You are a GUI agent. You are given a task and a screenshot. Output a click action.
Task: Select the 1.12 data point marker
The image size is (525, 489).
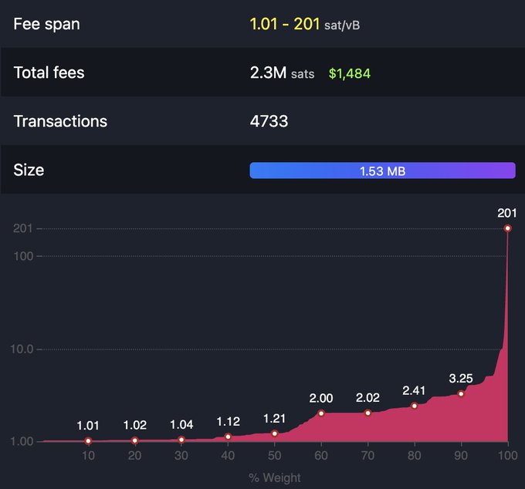tap(228, 437)
